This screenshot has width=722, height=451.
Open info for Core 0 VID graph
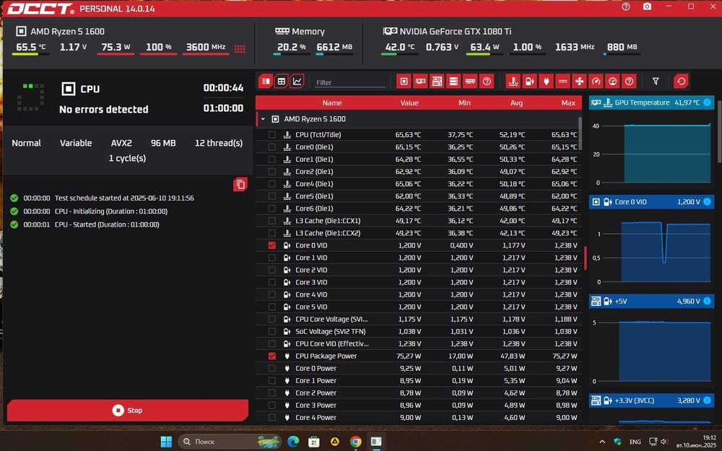coord(707,201)
